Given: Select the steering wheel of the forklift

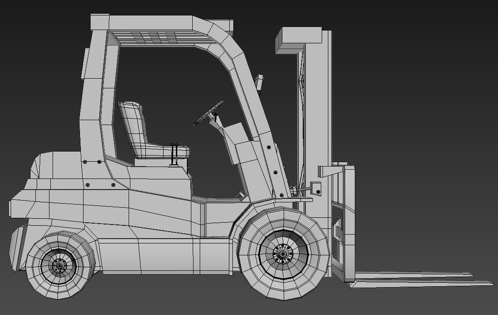Looking at the screenshot, I should click(208, 113).
